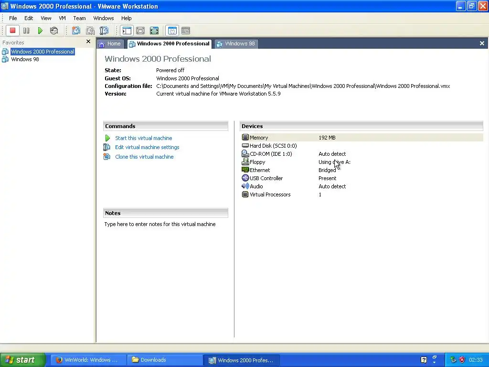Open the Help menu
The width and height of the screenshot is (489, 367).
(x=126, y=18)
